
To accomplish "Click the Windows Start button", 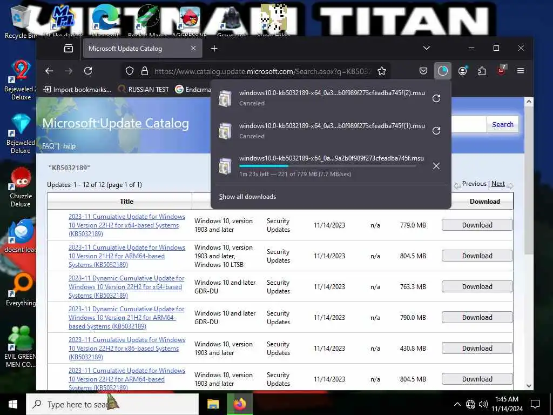I will click(x=13, y=404).
